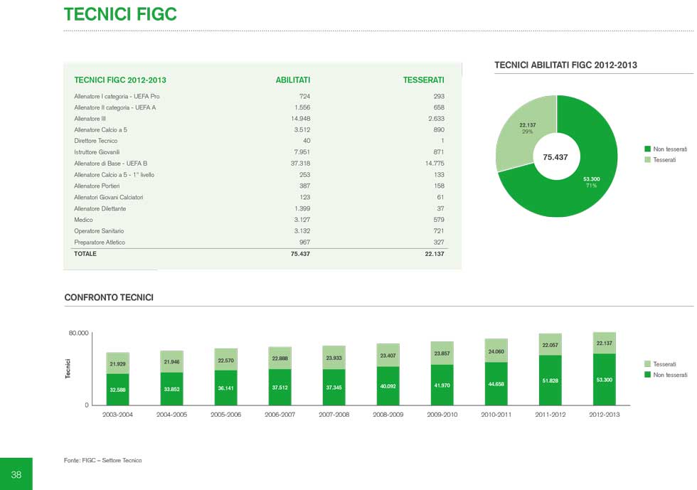The width and height of the screenshot is (697, 490).
Task: Click the 75.437 total in the donut center
Action: (x=555, y=157)
